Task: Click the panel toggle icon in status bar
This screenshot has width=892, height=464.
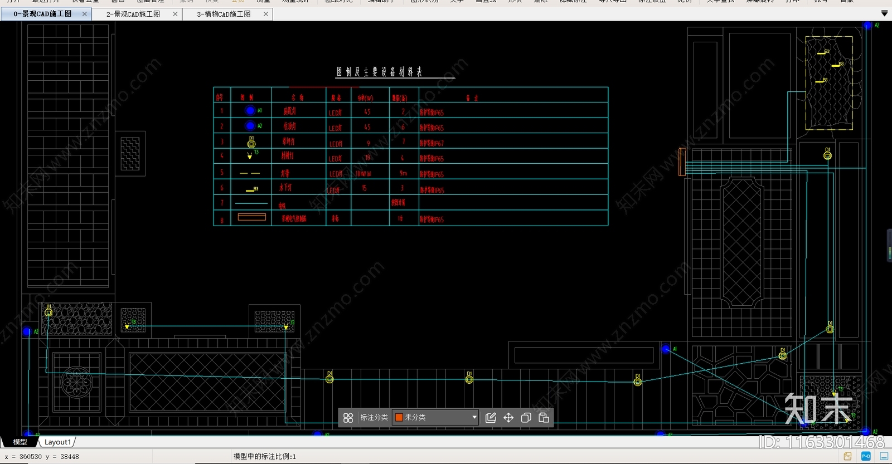Action: coord(884,456)
